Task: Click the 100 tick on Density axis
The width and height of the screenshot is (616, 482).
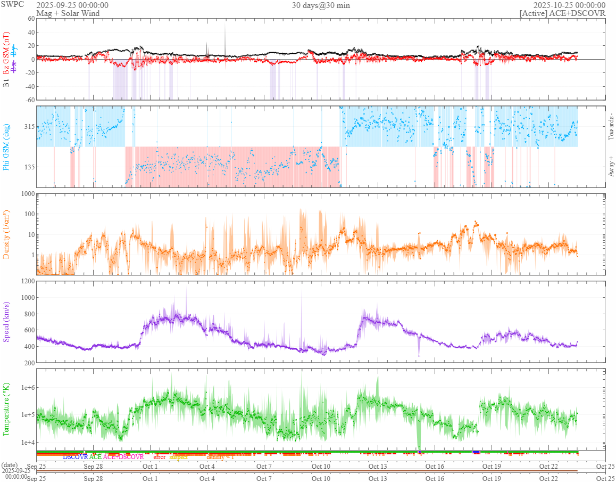Action: (29, 214)
